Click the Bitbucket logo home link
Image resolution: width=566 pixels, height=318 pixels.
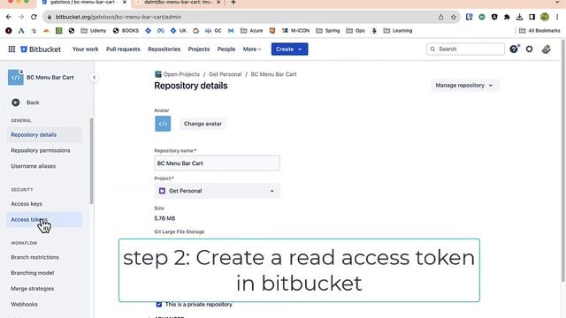[x=41, y=49]
